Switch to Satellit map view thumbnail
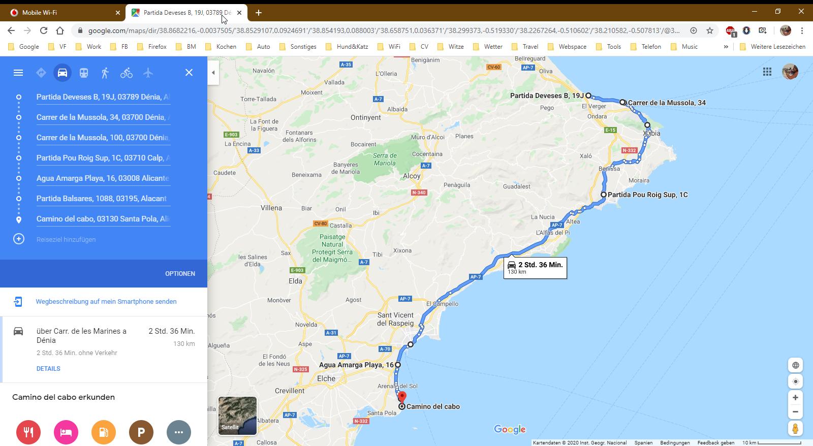Image resolution: width=813 pixels, height=446 pixels. click(237, 416)
